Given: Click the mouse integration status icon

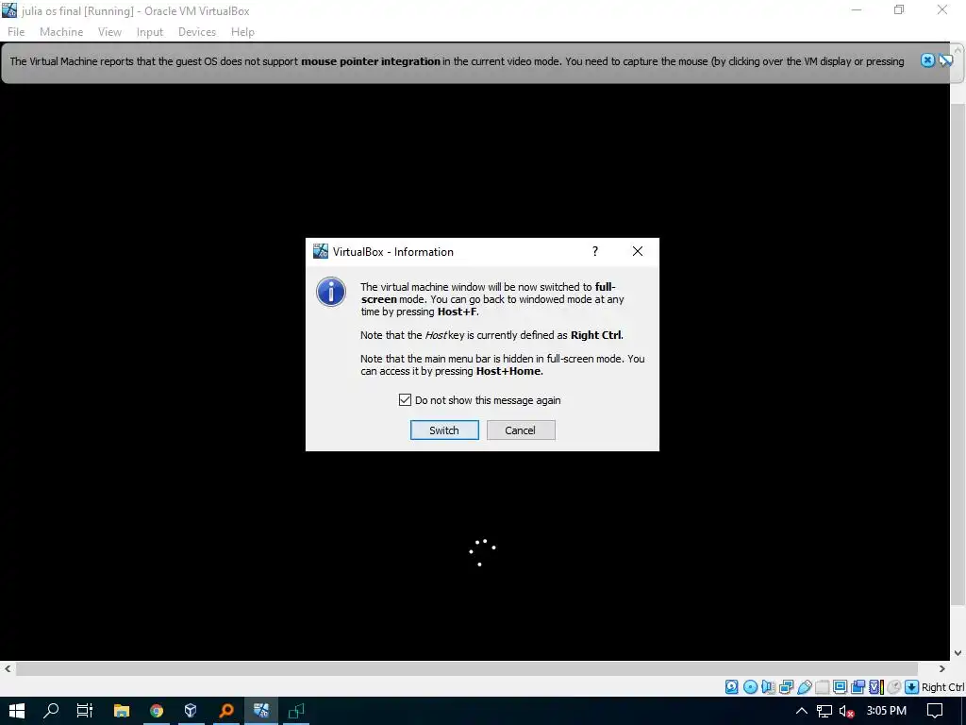Looking at the screenshot, I should coord(894,687).
